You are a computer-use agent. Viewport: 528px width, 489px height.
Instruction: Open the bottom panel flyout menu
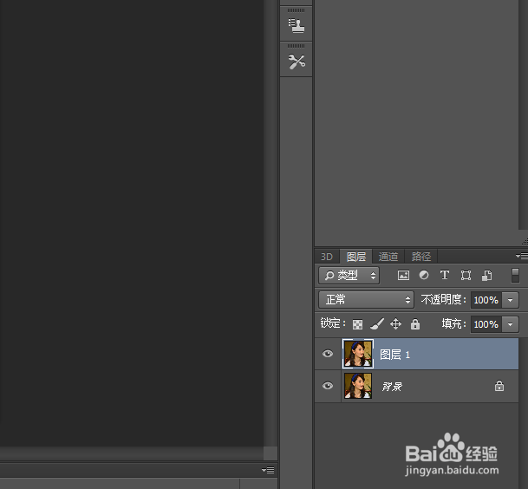[268, 470]
